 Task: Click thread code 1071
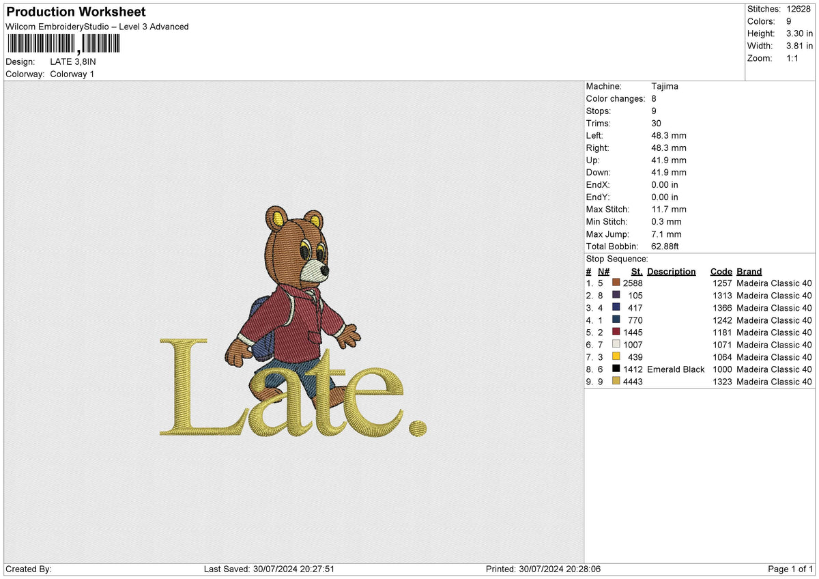[721, 345]
